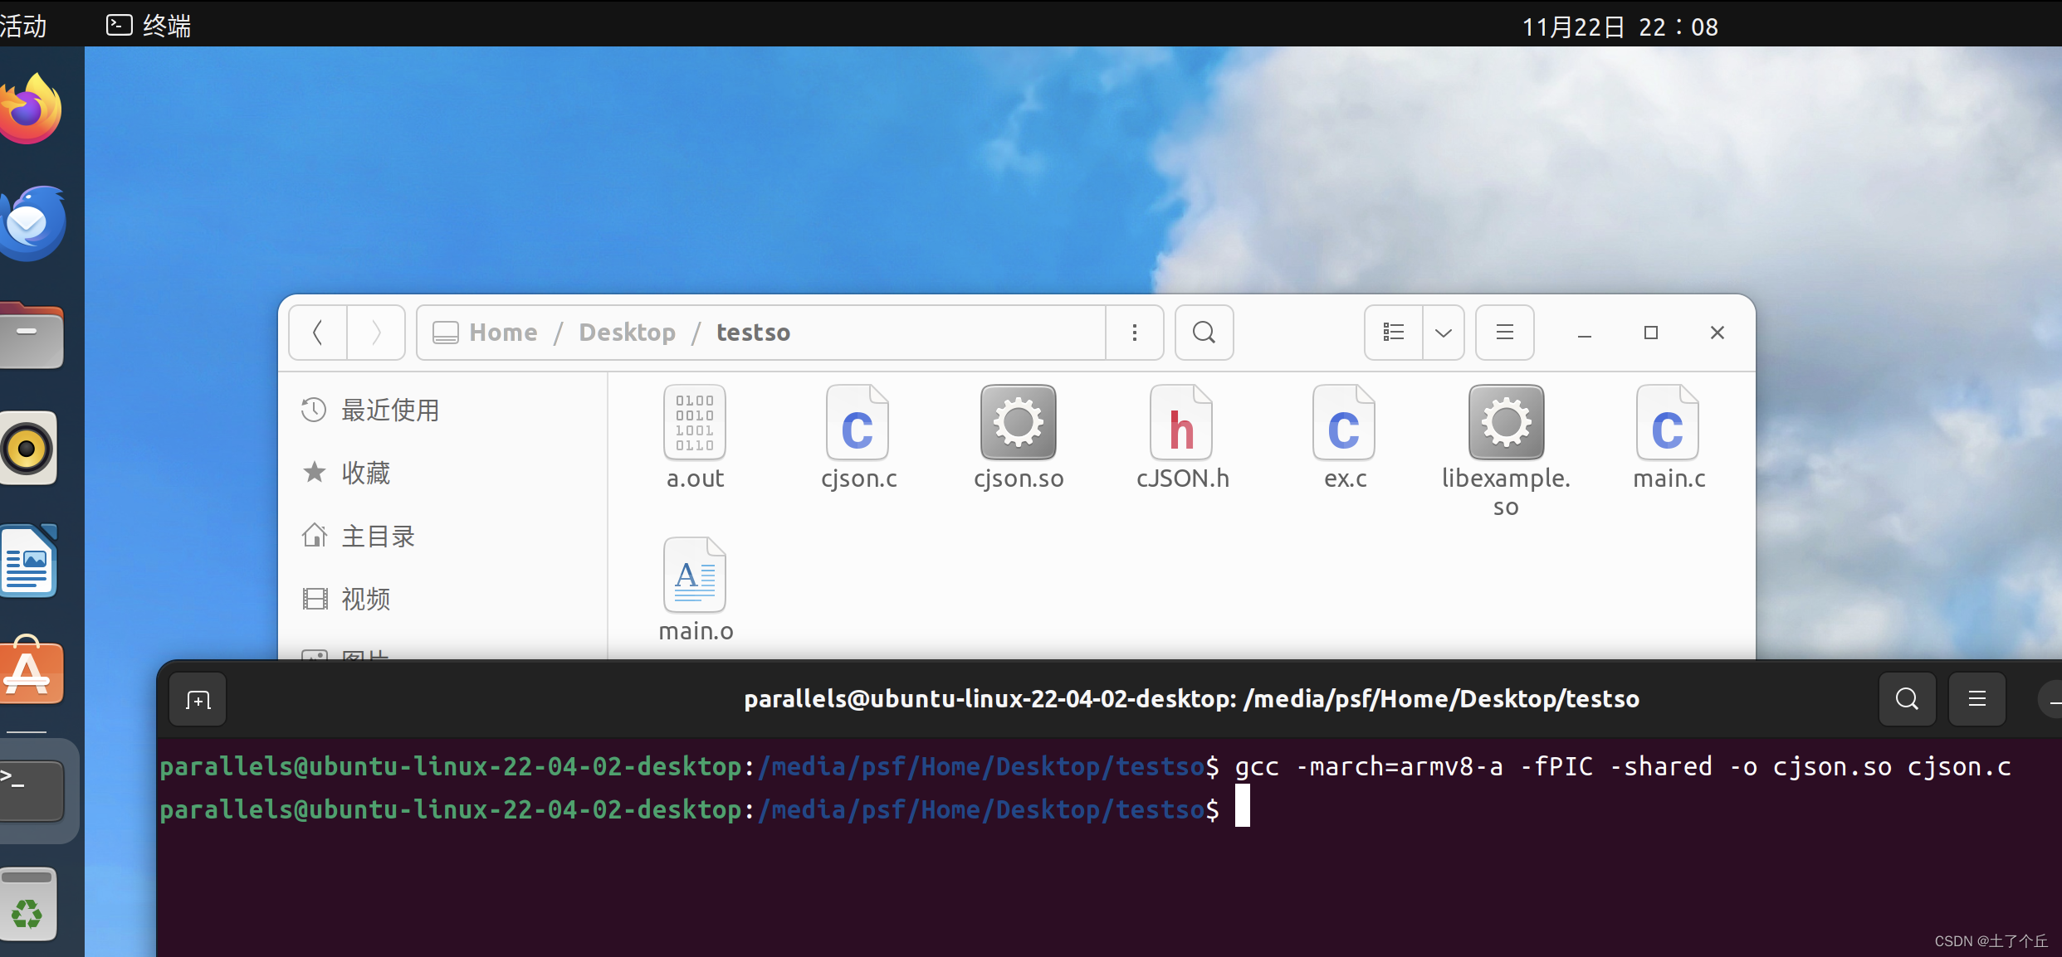The image size is (2062, 957).
Task: Click the Terminal icon in the dock
Action: pos(32,790)
